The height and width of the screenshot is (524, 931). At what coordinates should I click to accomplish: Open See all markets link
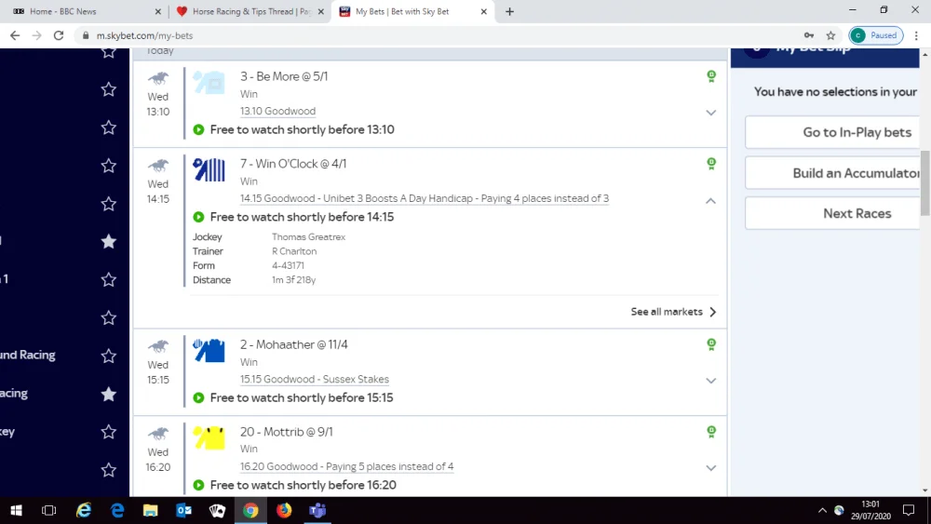[673, 312]
